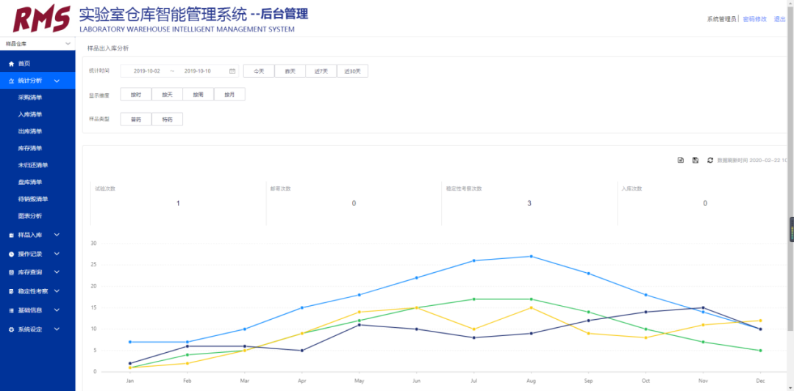Open the calendar icon in date range field
The image size is (794, 391).
coord(232,71)
